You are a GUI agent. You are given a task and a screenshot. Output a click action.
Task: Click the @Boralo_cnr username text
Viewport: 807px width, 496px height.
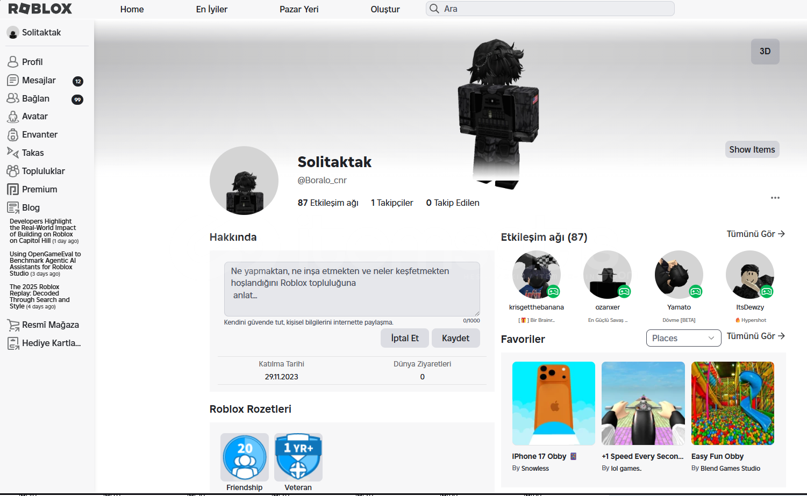click(322, 180)
